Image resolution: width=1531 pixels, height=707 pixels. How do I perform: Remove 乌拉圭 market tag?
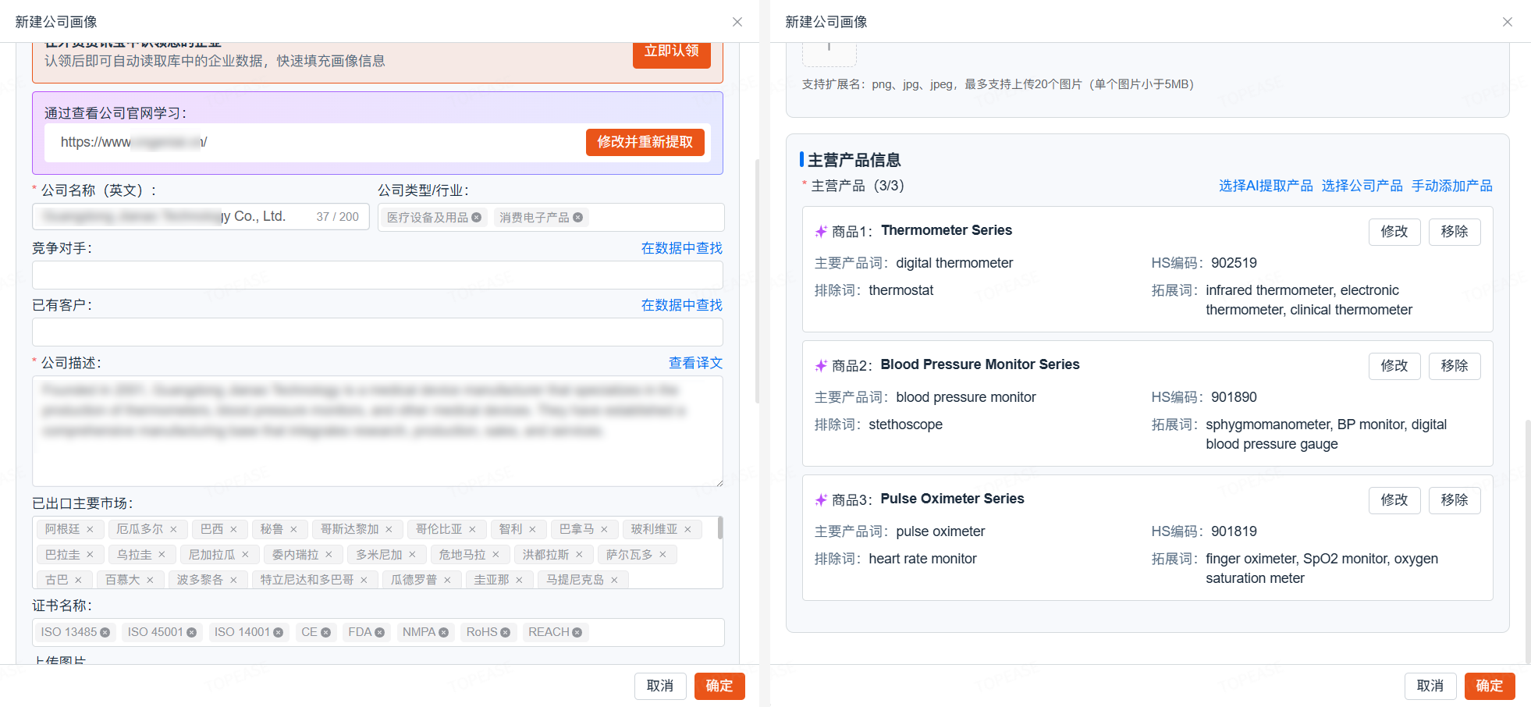(x=162, y=555)
